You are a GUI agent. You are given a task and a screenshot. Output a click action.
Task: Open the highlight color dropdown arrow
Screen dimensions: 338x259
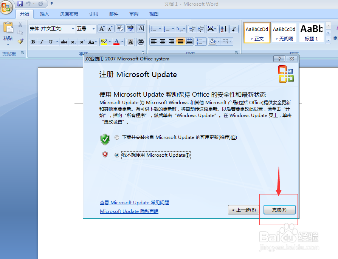click(x=110, y=42)
